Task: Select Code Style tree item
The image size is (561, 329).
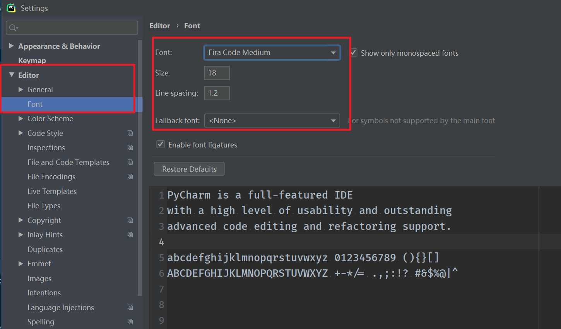Action: [45, 133]
